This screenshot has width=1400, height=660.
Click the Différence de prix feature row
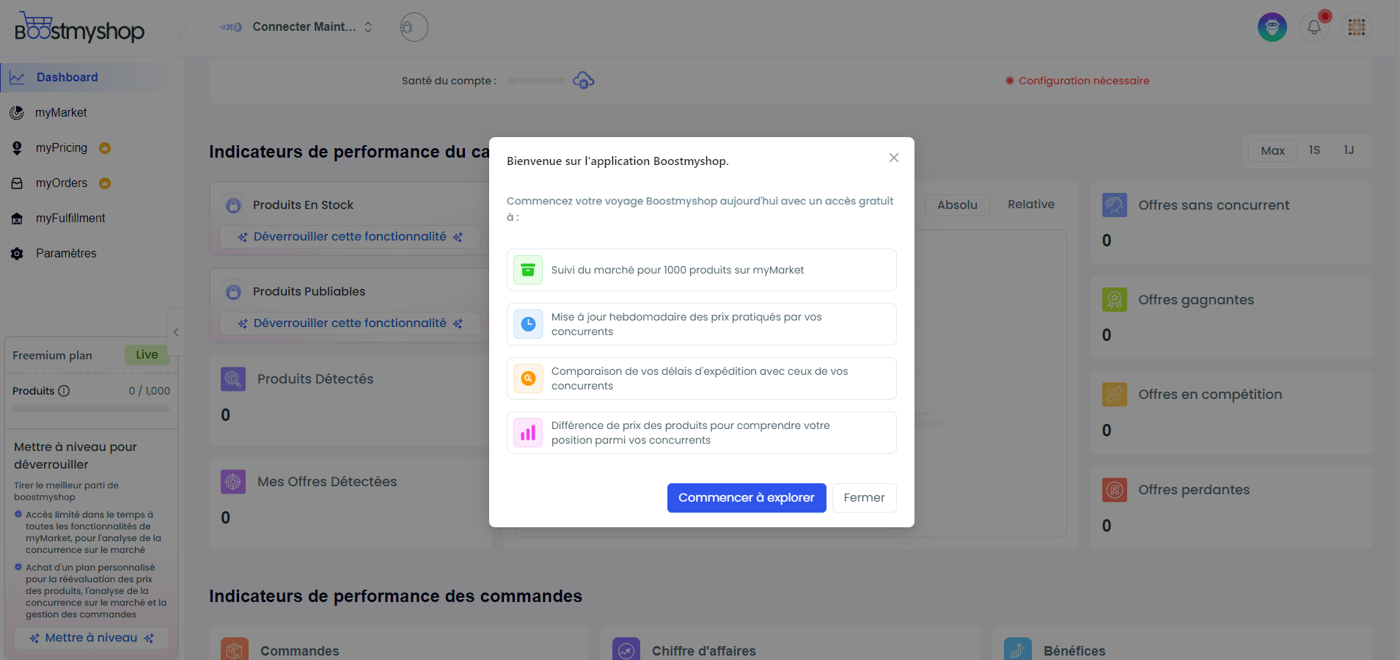click(x=702, y=433)
